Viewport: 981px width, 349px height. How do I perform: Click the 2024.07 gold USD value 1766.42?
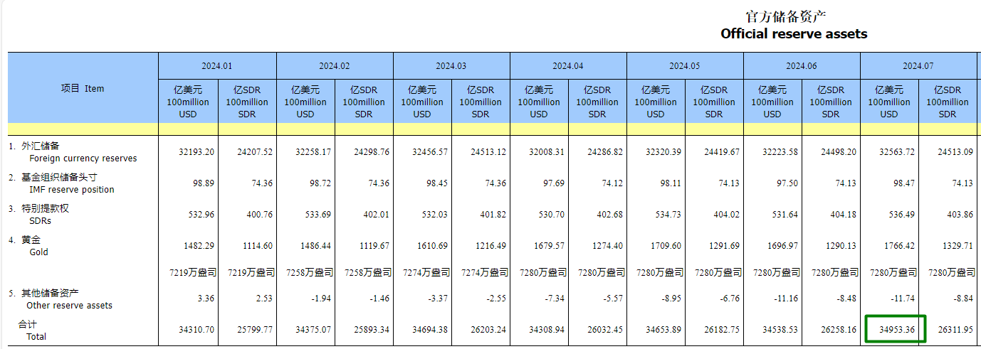coord(894,246)
